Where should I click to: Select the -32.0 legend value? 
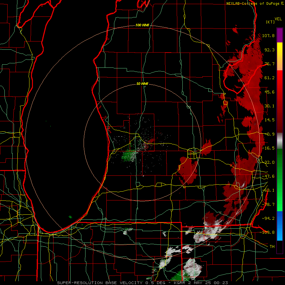(x=268, y=162)
